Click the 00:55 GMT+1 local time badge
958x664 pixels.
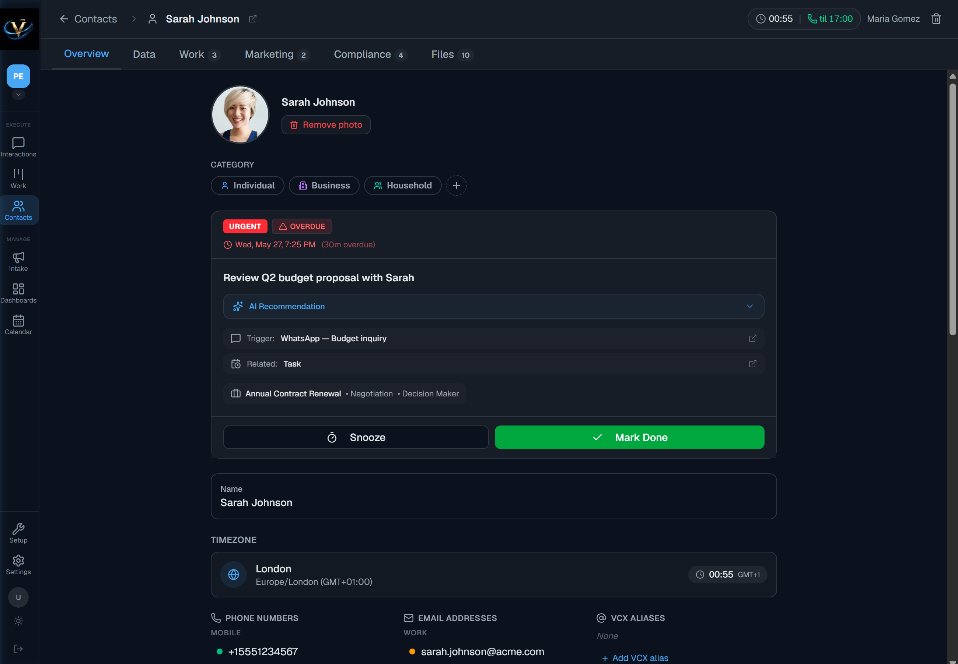727,575
